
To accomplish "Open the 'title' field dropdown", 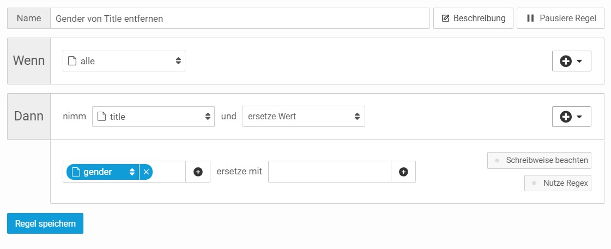I will pos(153,117).
